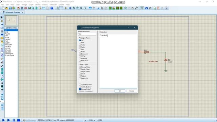Open the Library menu
The image size is (217, 122).
tap(45, 5)
